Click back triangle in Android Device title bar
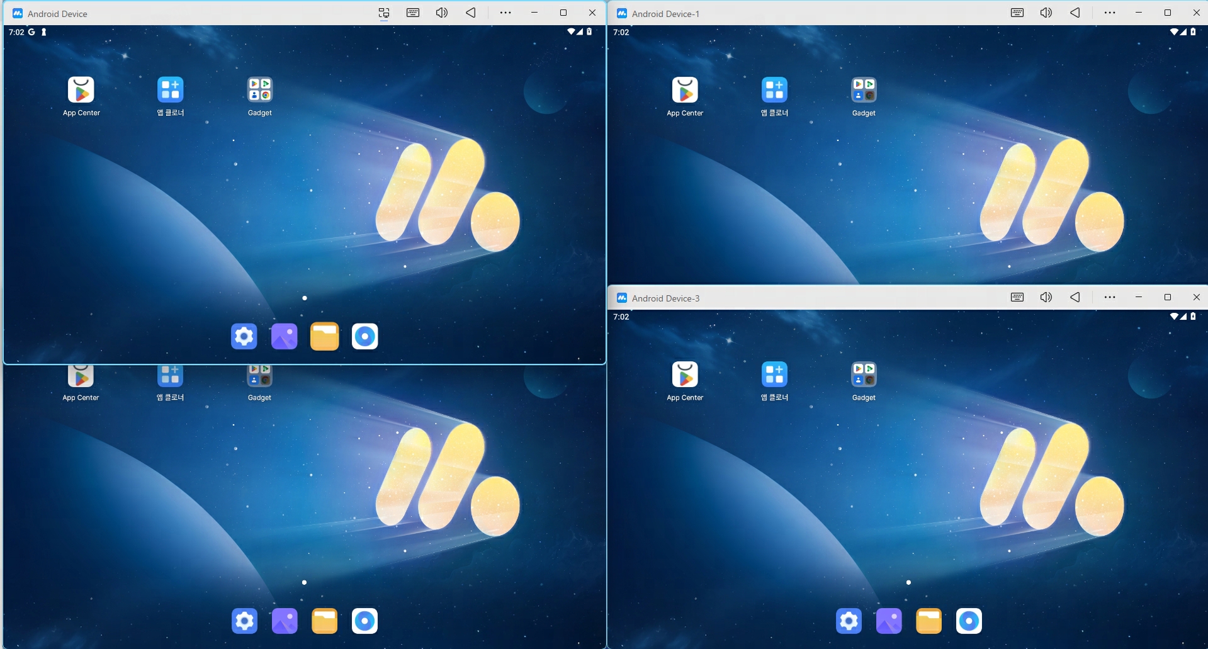The image size is (1208, 649). pyautogui.click(x=471, y=13)
